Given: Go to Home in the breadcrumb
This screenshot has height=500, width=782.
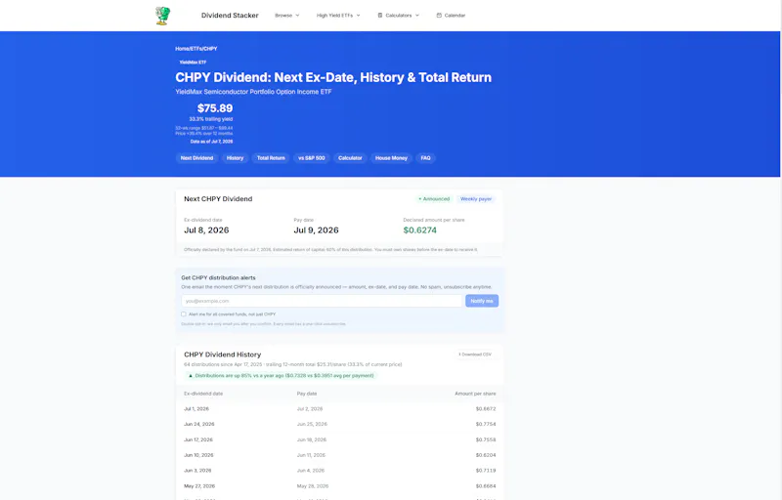Looking at the screenshot, I should tap(182, 49).
